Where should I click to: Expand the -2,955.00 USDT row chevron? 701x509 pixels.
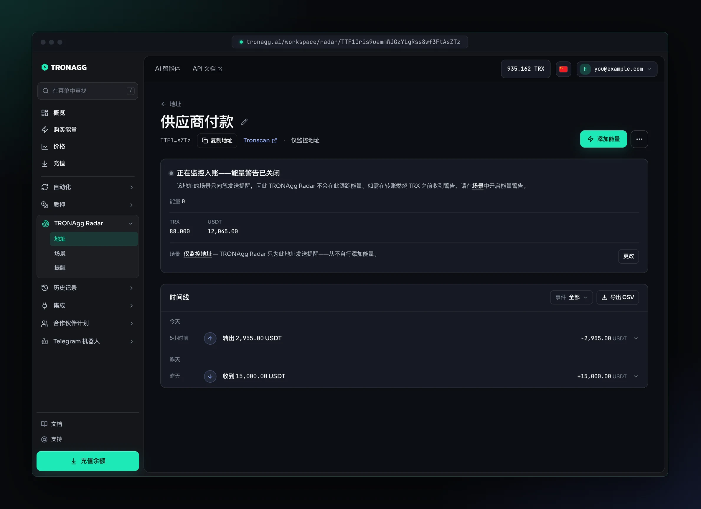coord(636,338)
